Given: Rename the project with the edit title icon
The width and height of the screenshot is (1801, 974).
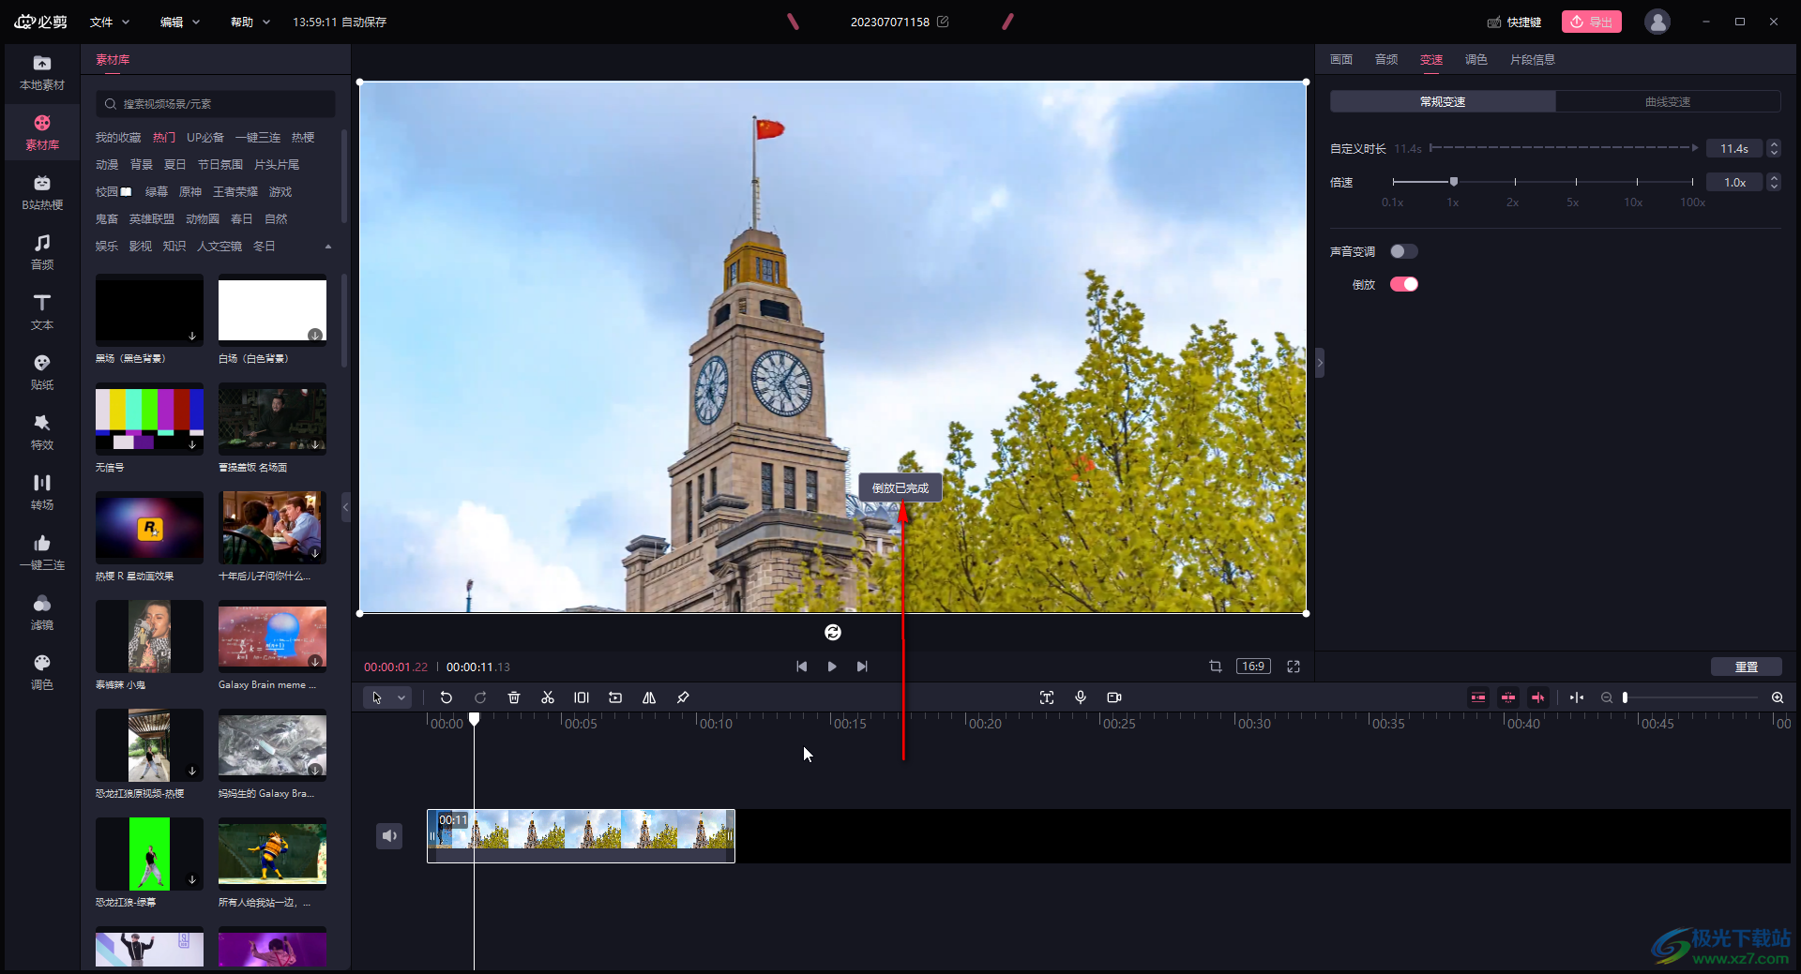Looking at the screenshot, I should click(x=943, y=22).
